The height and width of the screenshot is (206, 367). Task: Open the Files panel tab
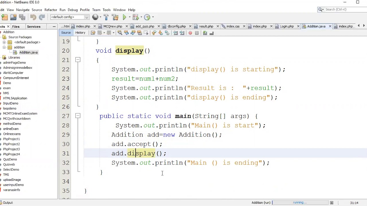(16, 27)
